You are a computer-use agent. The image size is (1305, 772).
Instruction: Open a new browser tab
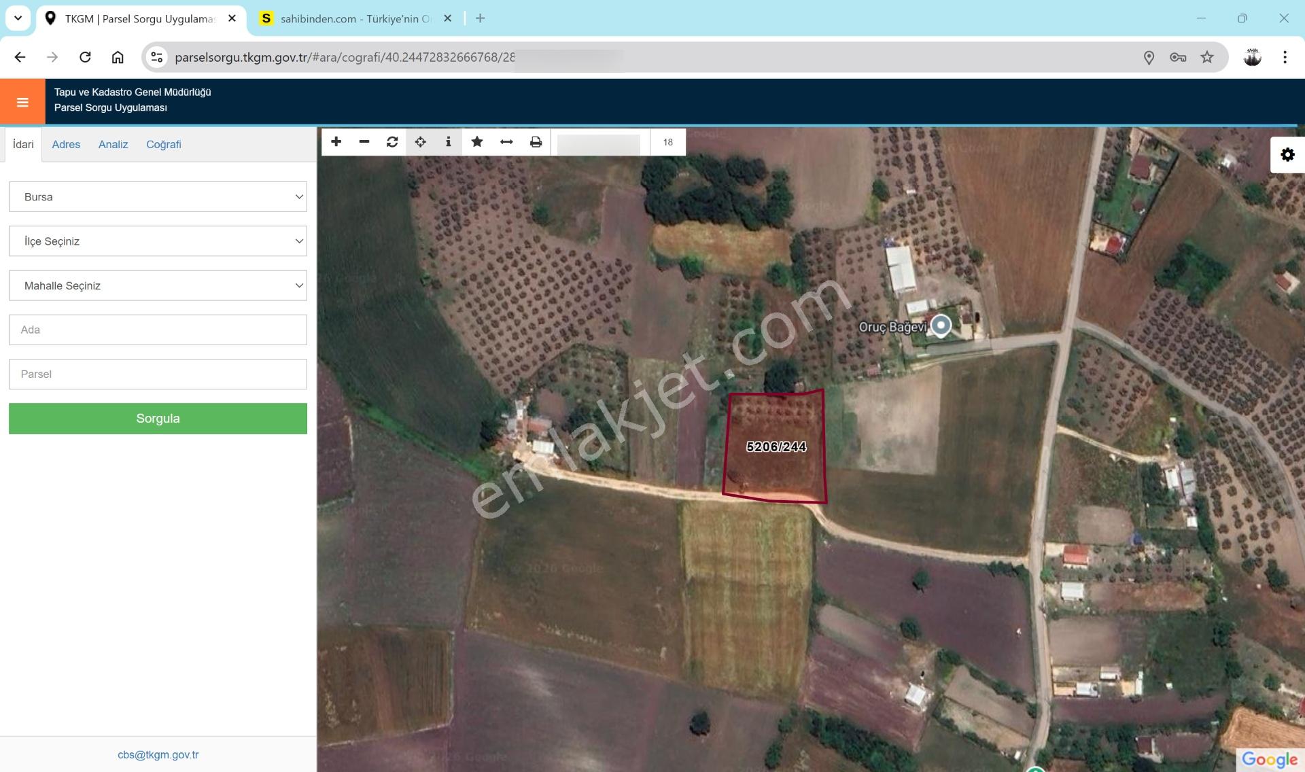(x=481, y=18)
